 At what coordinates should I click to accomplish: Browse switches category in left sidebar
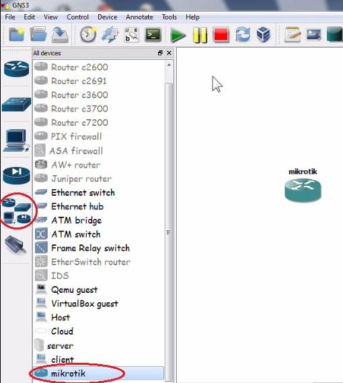click(x=16, y=104)
